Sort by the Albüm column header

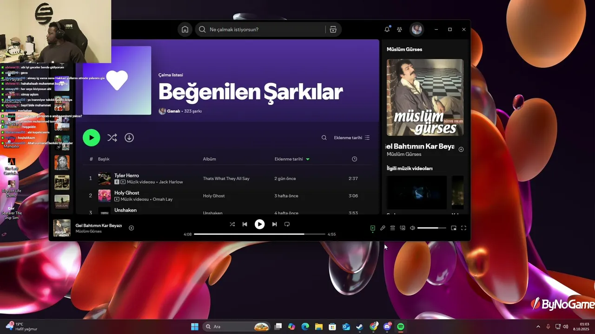pyautogui.click(x=209, y=159)
